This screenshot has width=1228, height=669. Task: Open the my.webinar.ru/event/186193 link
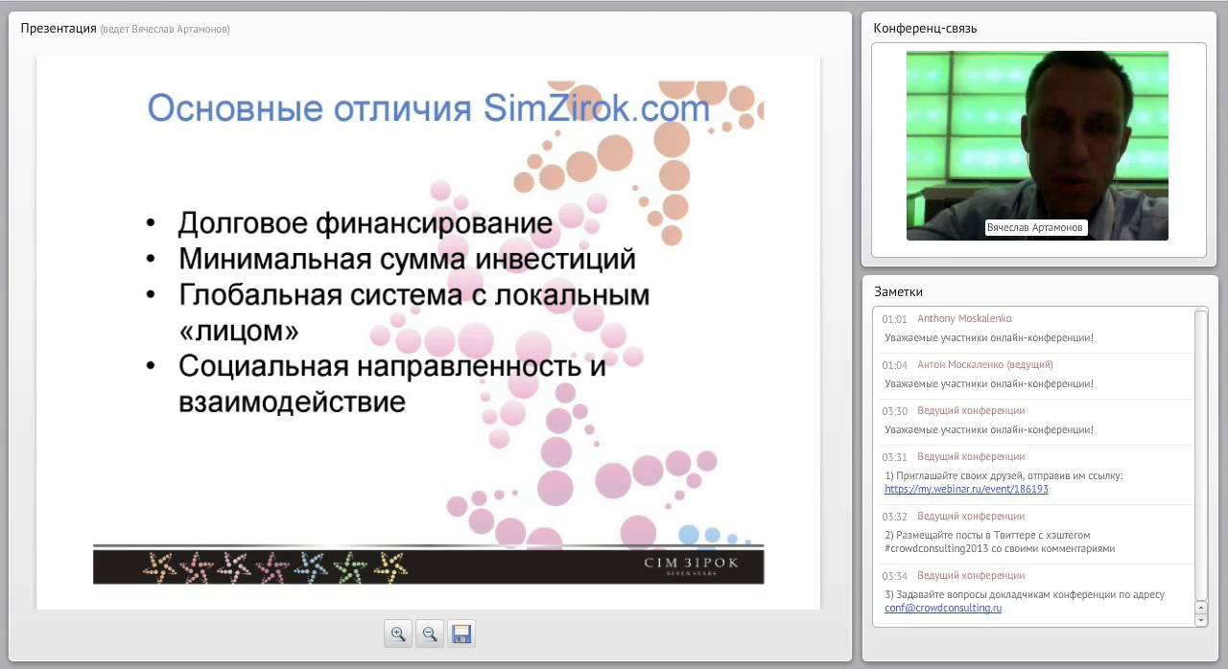click(966, 489)
